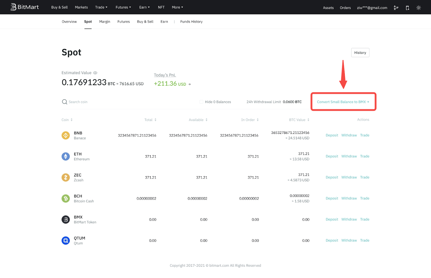
Task: Sort by Available column
Action: pyautogui.click(x=198, y=120)
